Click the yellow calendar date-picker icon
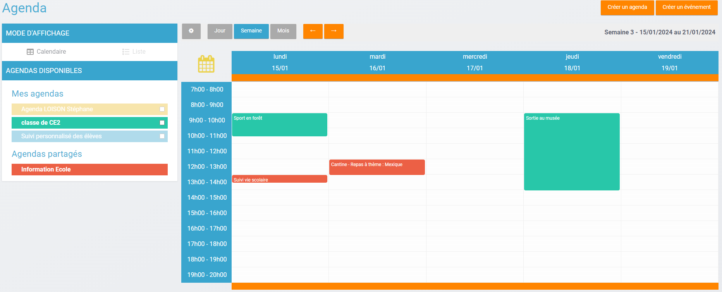 coord(206,64)
